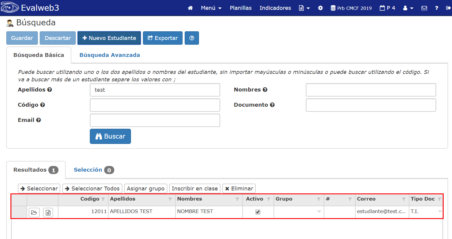Viewport: 452px width, 239px height.
Task: Open filter for # column
Action: pos(350,199)
